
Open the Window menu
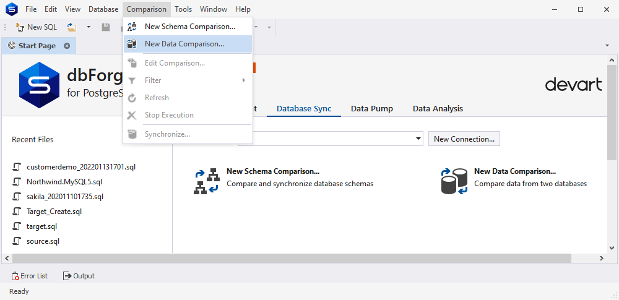click(x=214, y=9)
